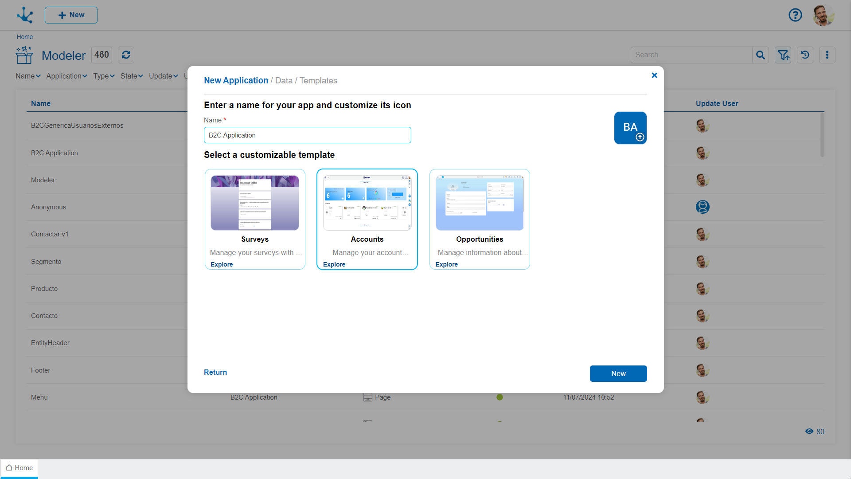Viewport: 851px width, 479px height.
Task: Select the Surveys template thumbnail
Action: coord(255,203)
